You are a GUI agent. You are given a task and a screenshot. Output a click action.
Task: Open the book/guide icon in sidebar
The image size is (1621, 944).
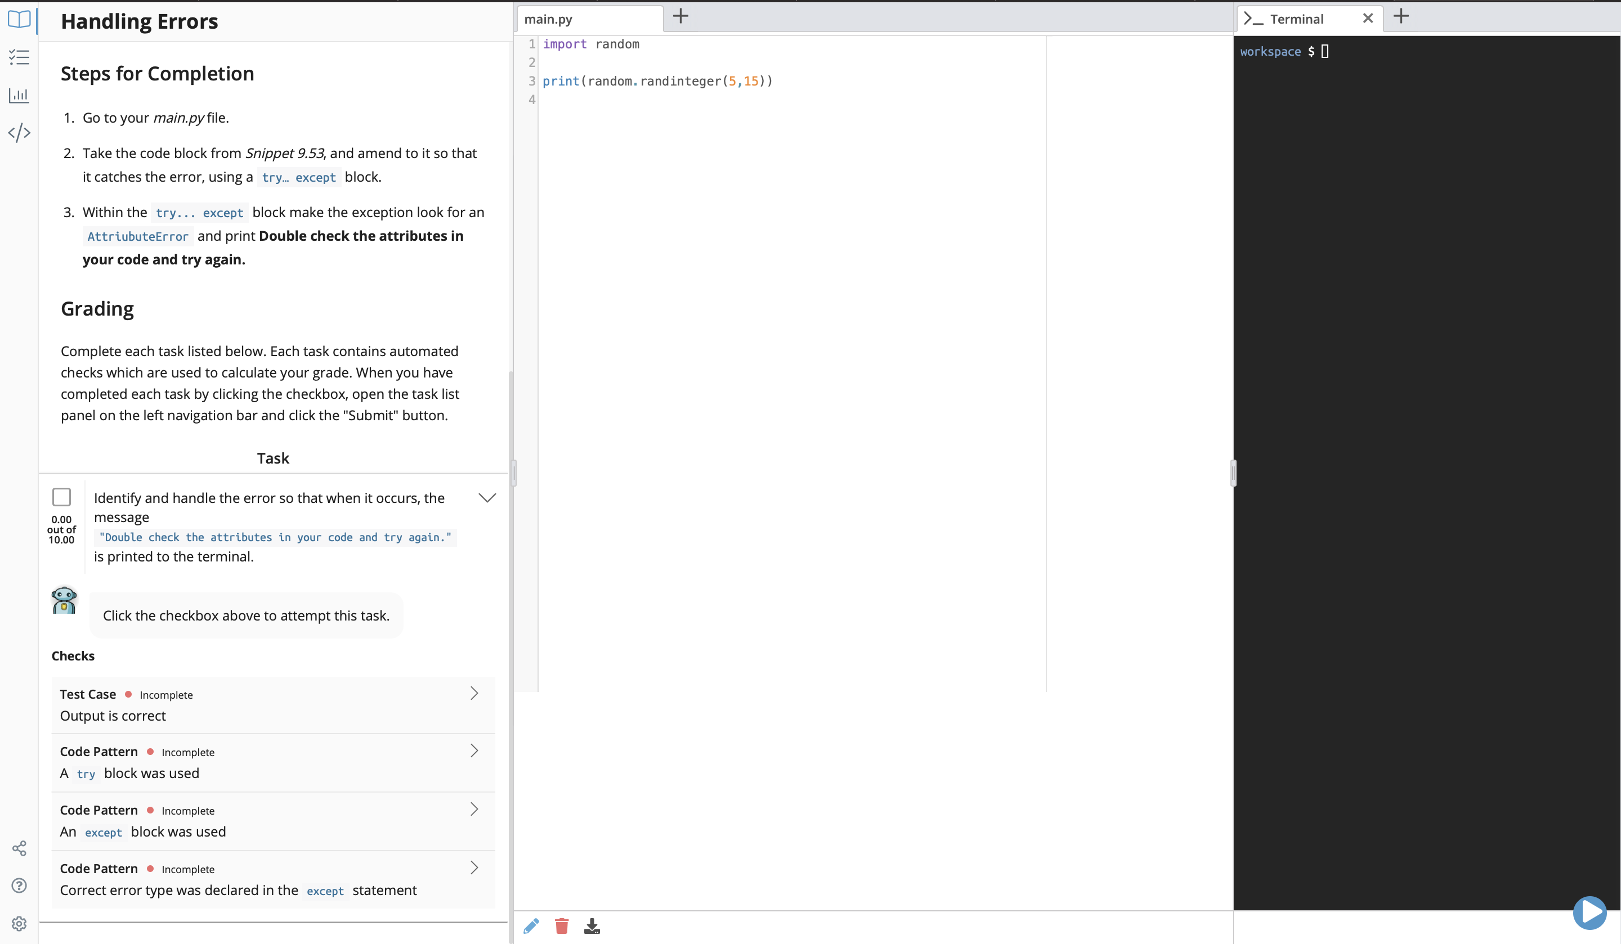click(x=19, y=19)
